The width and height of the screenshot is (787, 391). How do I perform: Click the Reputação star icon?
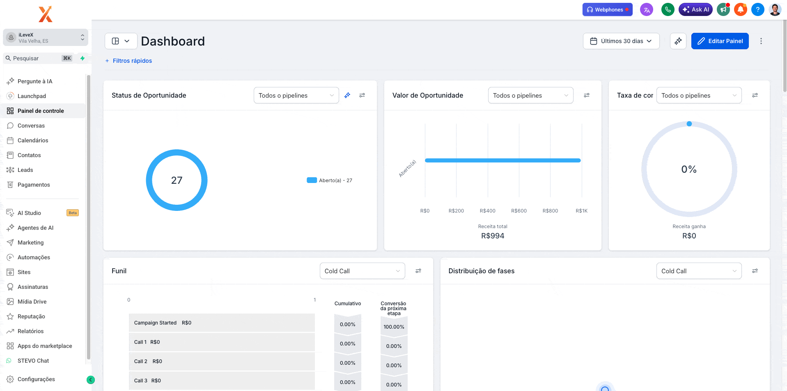tap(10, 316)
